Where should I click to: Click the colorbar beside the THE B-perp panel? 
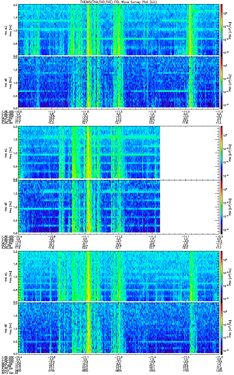point(222,276)
